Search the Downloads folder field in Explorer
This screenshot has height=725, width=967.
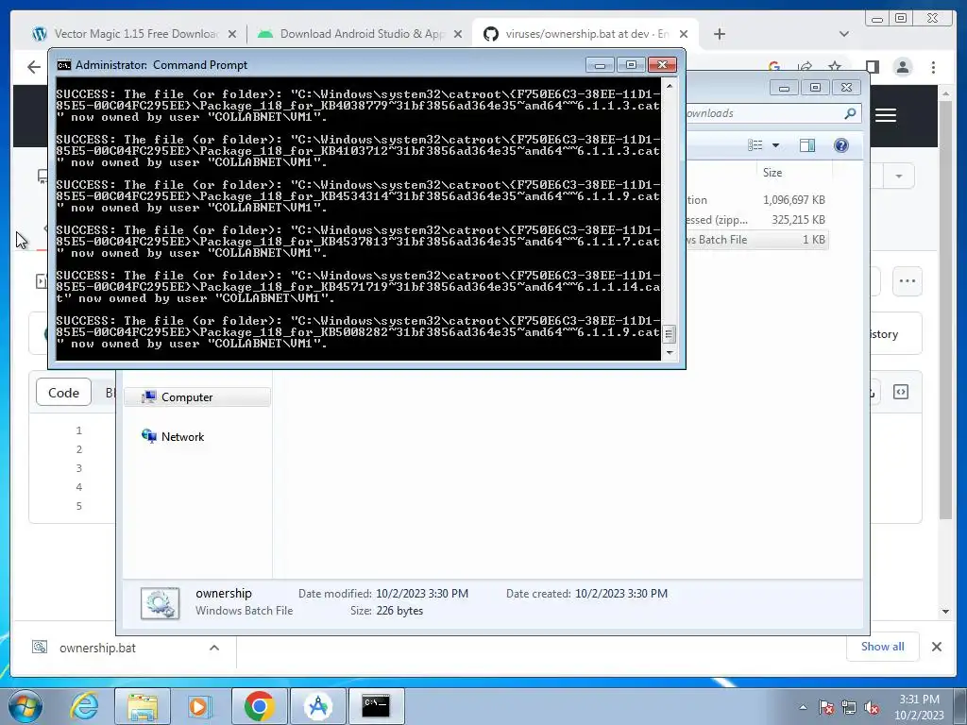pyautogui.click(x=773, y=113)
